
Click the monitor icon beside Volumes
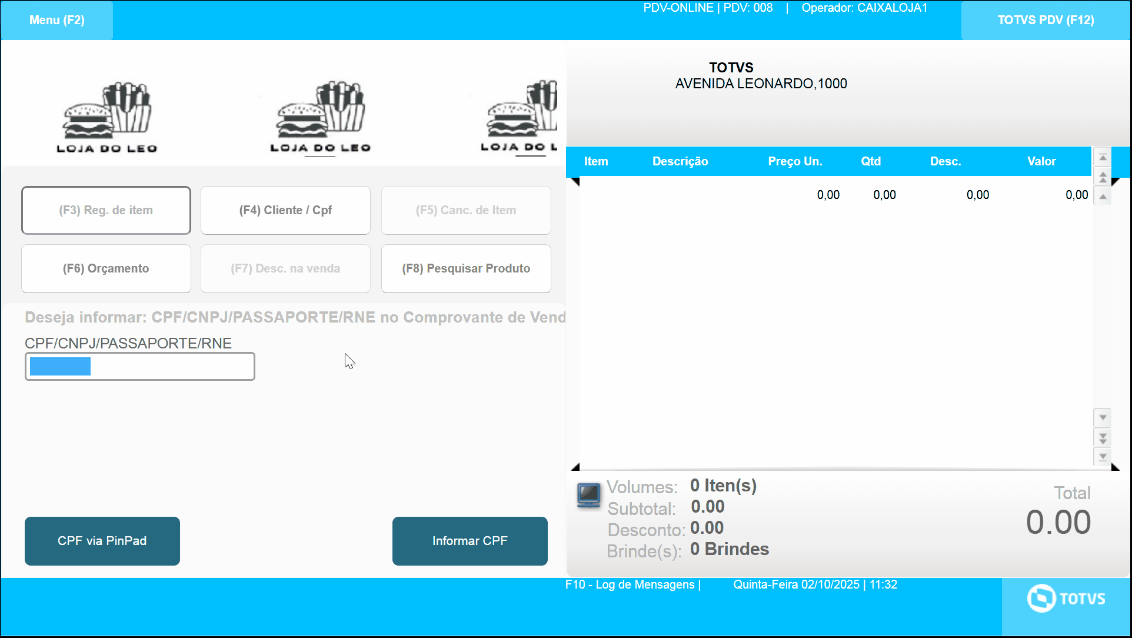coord(588,495)
